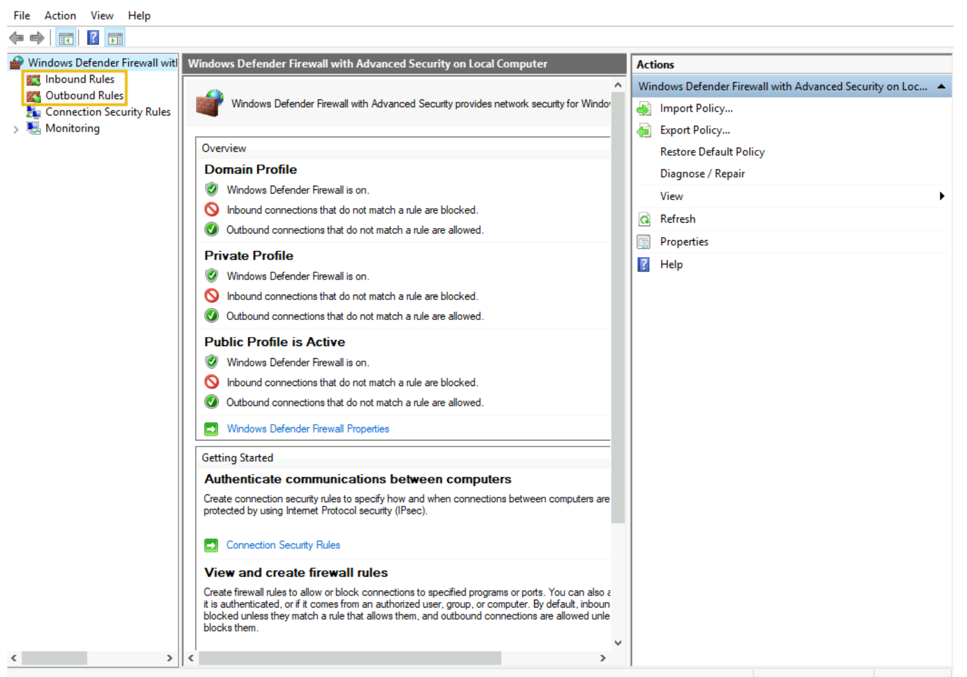967x677 pixels.
Task: Open Windows Defender Firewall Properties link
Action: tap(308, 429)
